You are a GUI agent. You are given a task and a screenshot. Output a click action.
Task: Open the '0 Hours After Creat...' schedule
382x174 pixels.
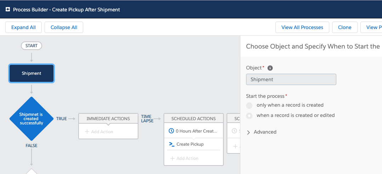193,131
